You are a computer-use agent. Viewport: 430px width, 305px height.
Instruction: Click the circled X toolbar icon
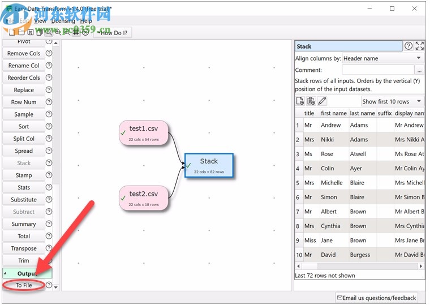click(x=85, y=32)
